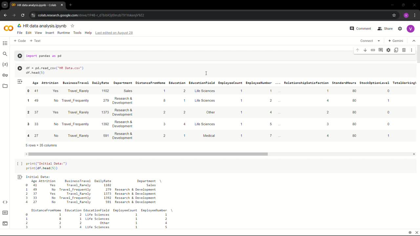Run the import pandas cell
The width and height of the screenshot is (420, 236).
(x=20, y=56)
